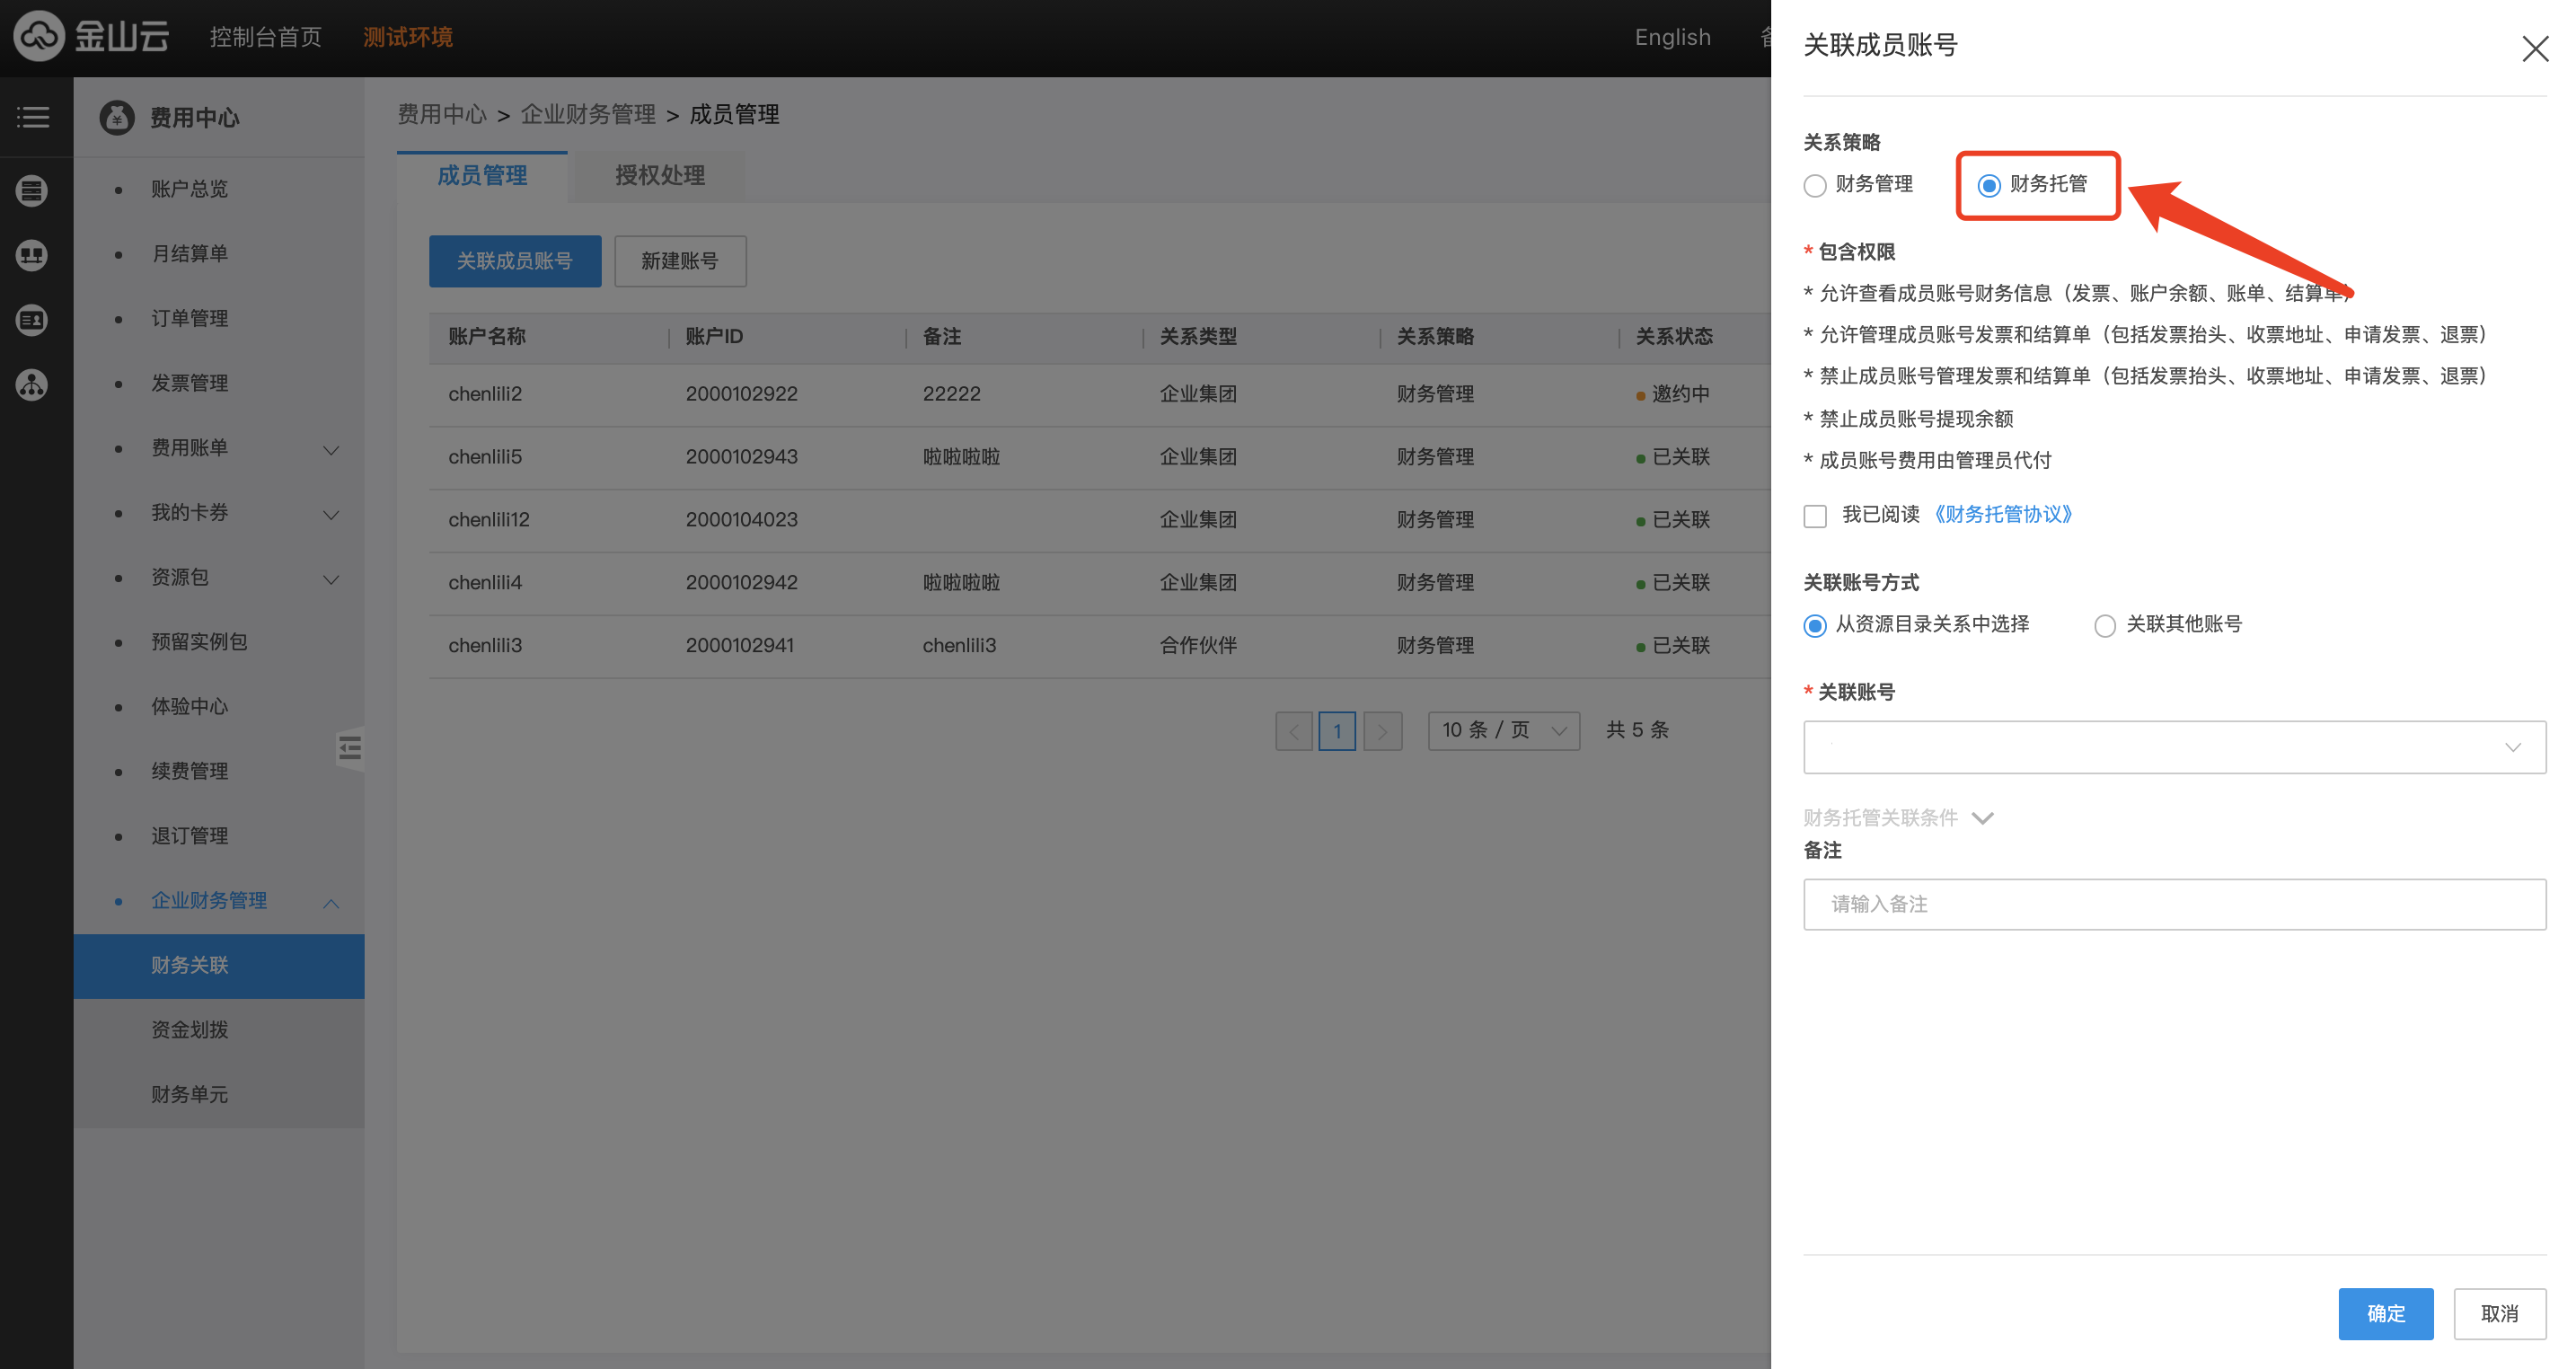Open the 10 条/页 page size dropdown
Viewport: 2576px width, 1369px height.
point(1503,730)
